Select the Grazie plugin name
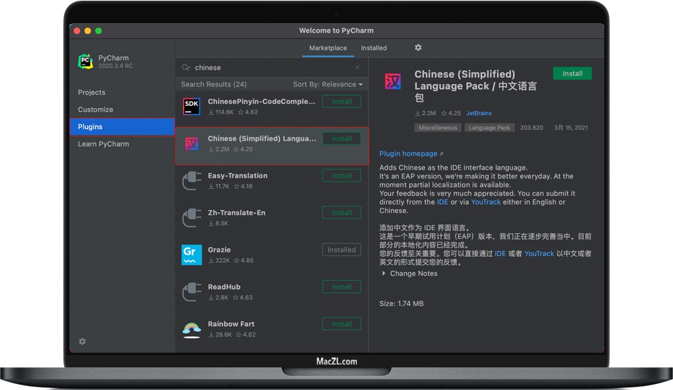The width and height of the screenshot is (673, 390). coord(219,250)
